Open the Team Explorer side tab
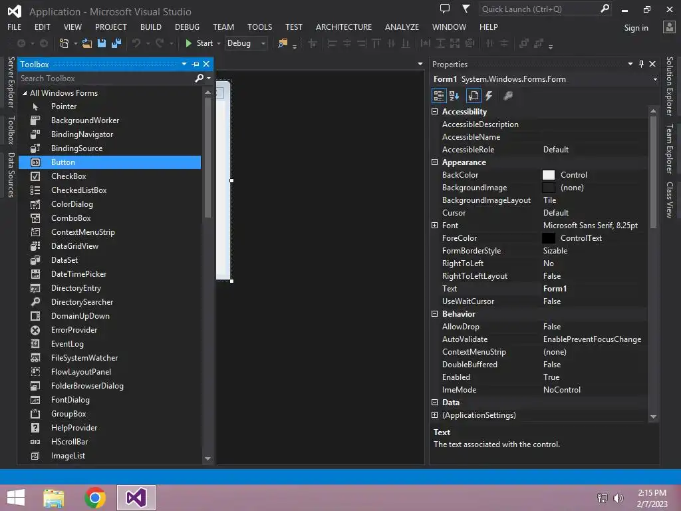The height and width of the screenshot is (511, 681). tap(670, 148)
